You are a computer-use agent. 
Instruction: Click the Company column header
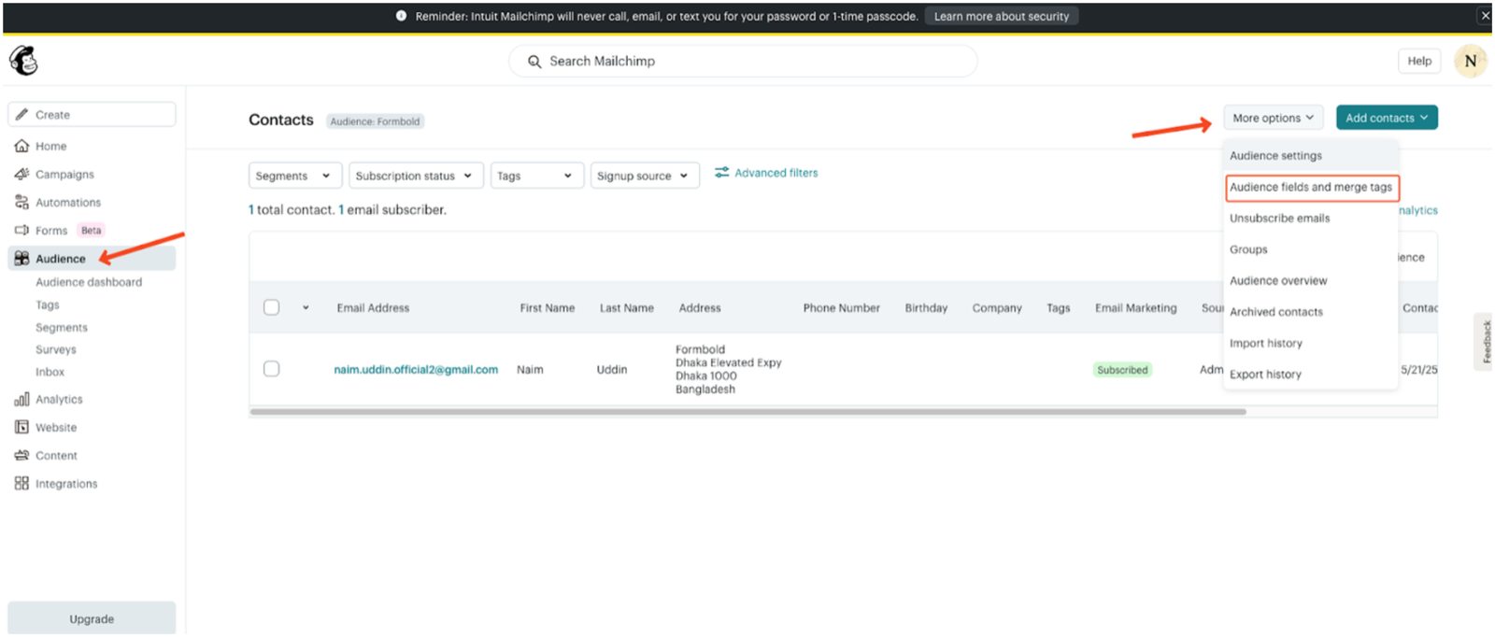tap(997, 307)
